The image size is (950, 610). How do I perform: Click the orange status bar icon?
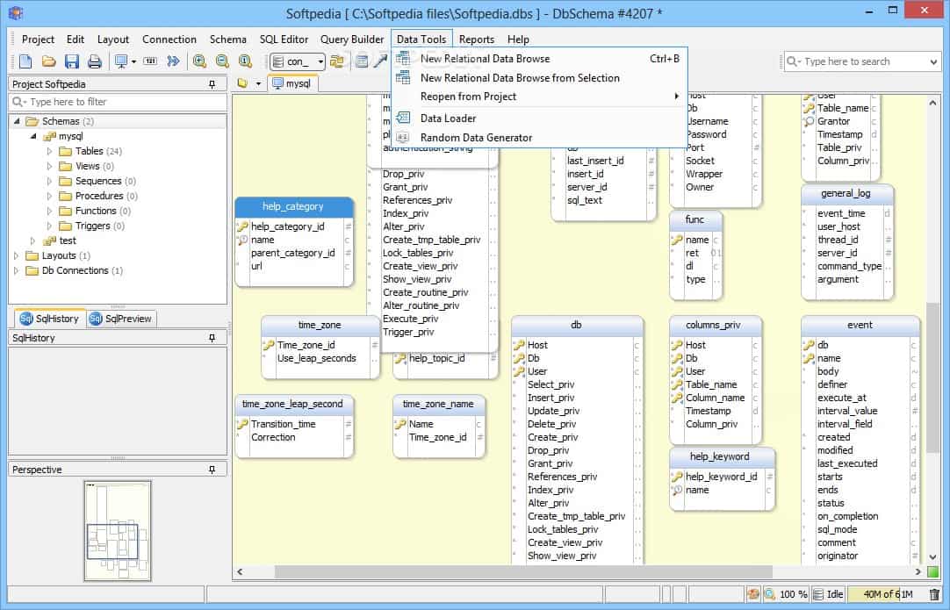753,594
